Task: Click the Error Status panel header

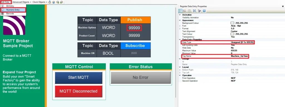Action: [x=141, y=67]
